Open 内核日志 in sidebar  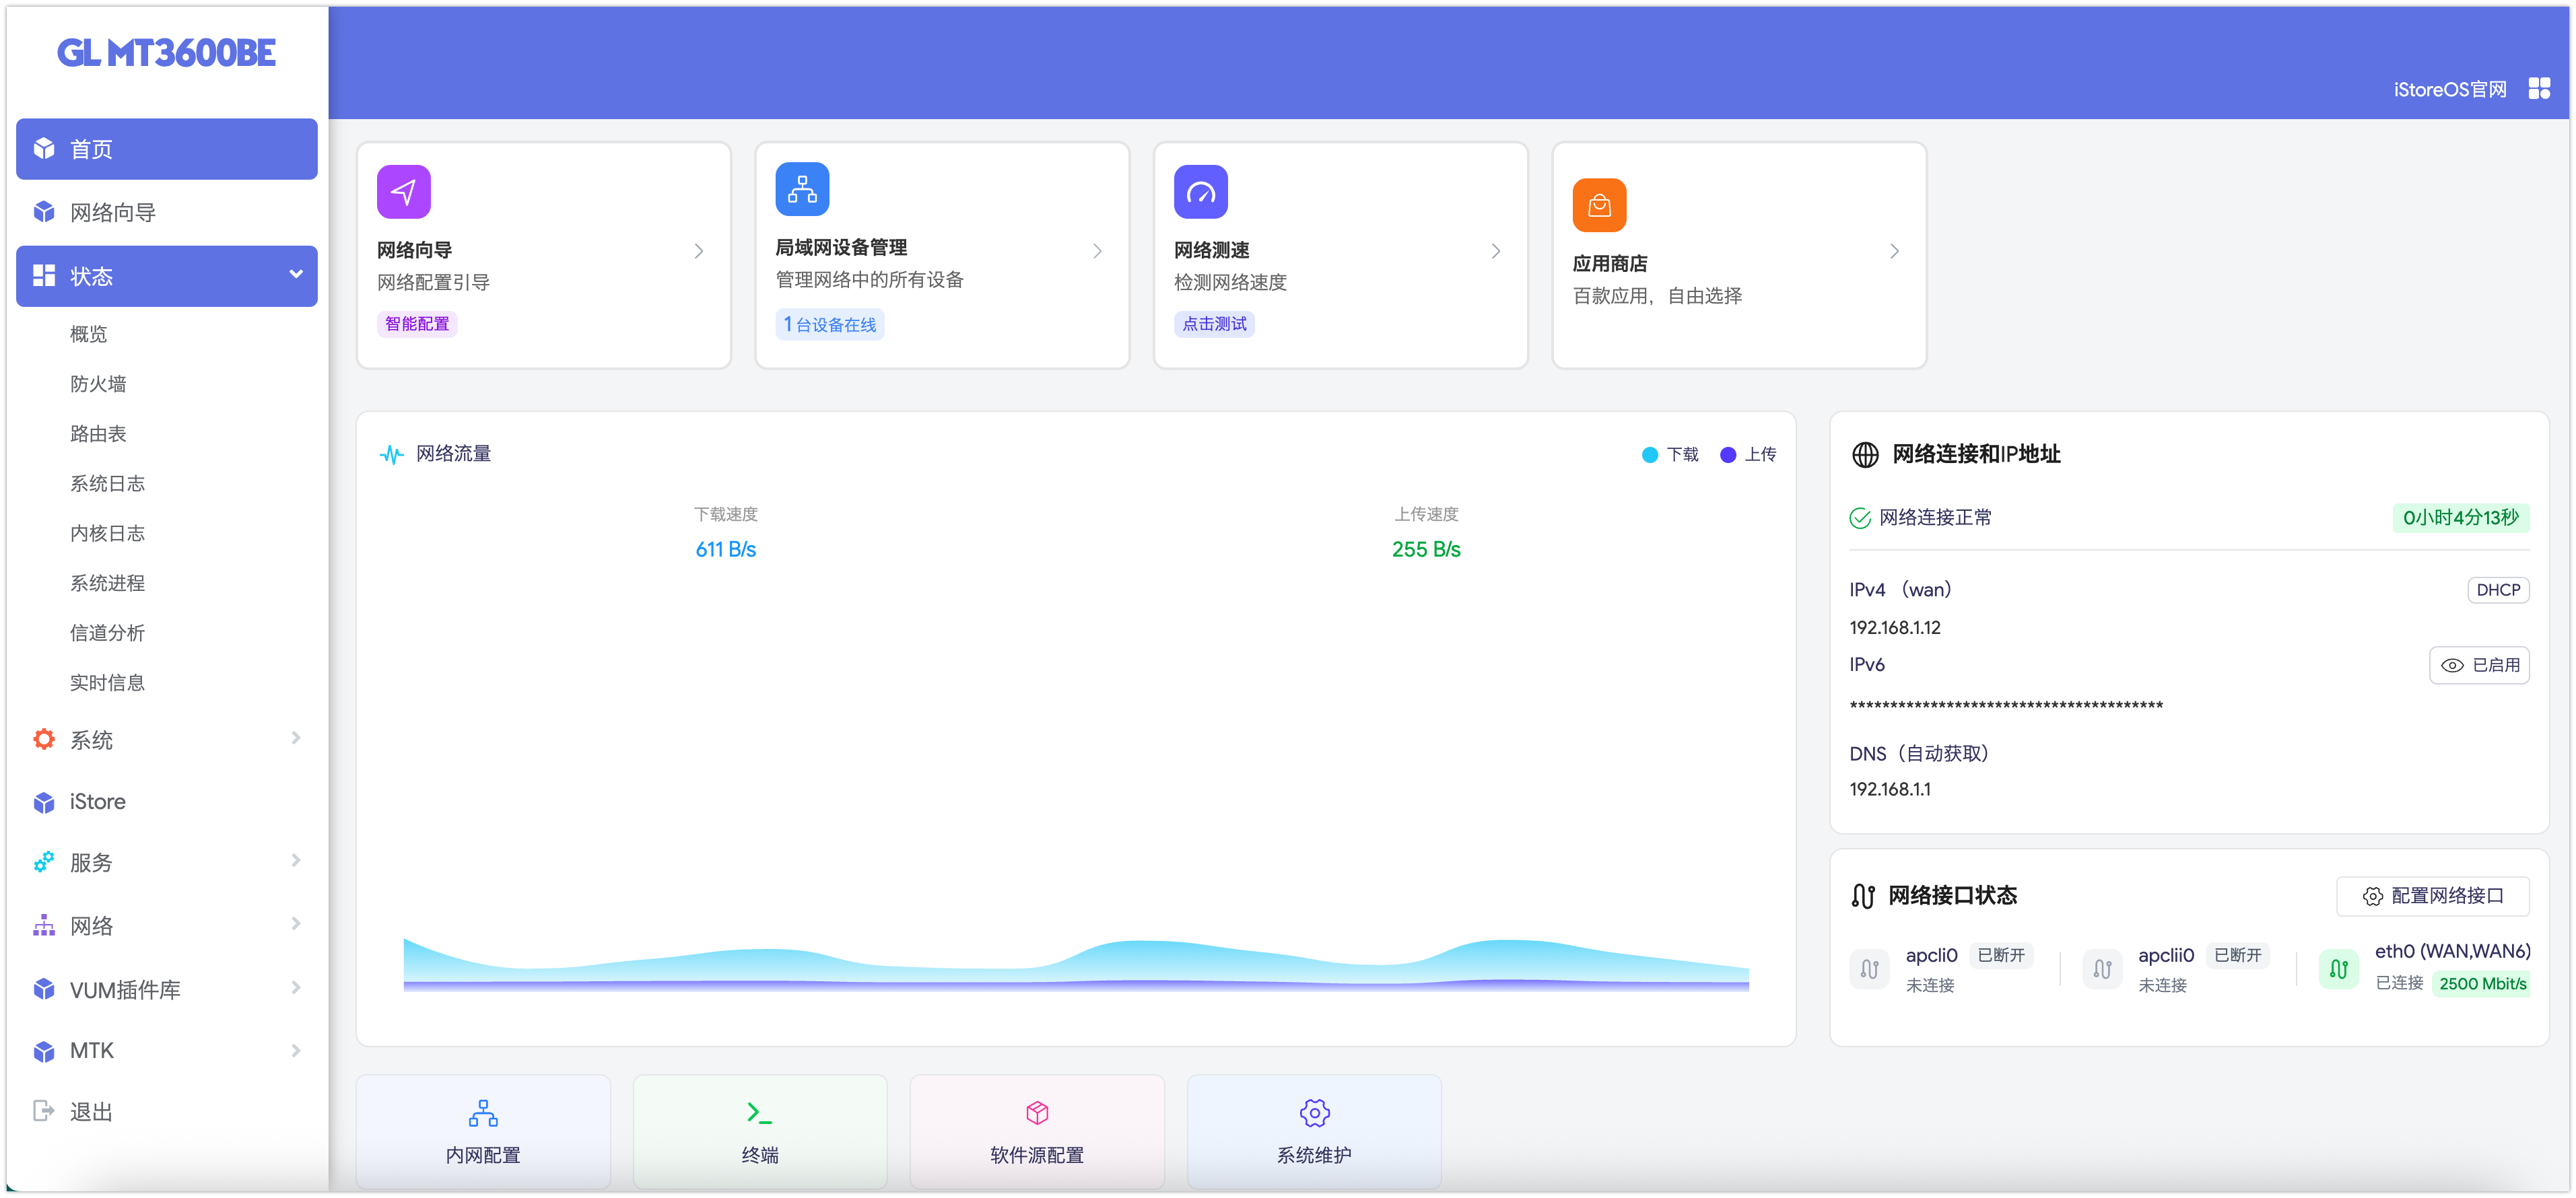pyautogui.click(x=107, y=534)
